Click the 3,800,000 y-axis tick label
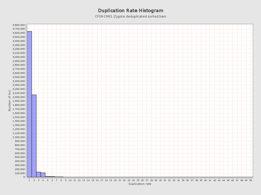Viewport: 261px width, 195px height. click(19, 25)
